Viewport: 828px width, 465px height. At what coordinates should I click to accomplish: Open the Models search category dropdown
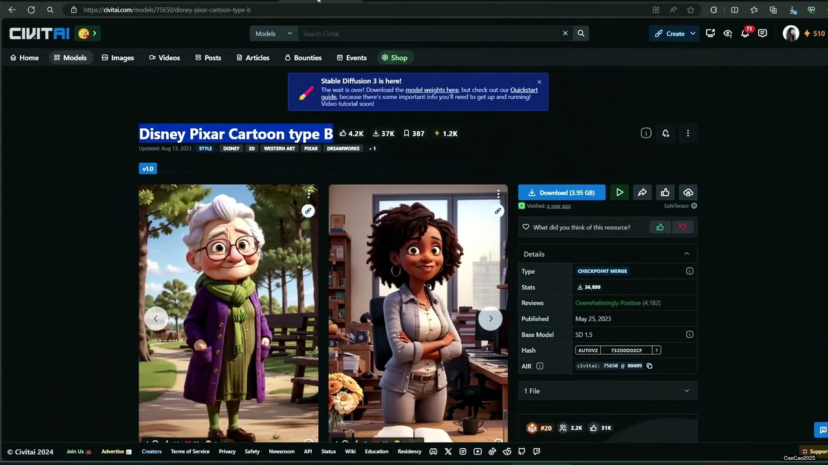274,34
